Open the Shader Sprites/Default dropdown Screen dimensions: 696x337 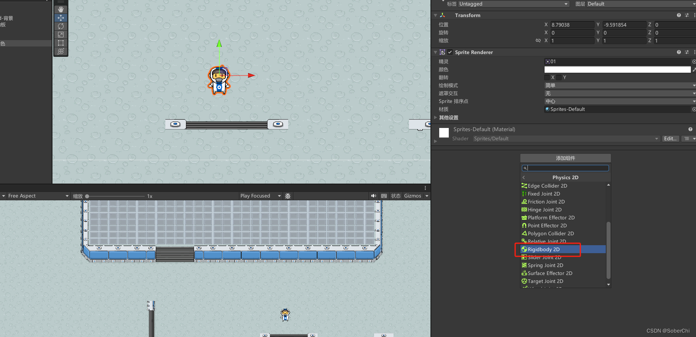tap(566, 139)
